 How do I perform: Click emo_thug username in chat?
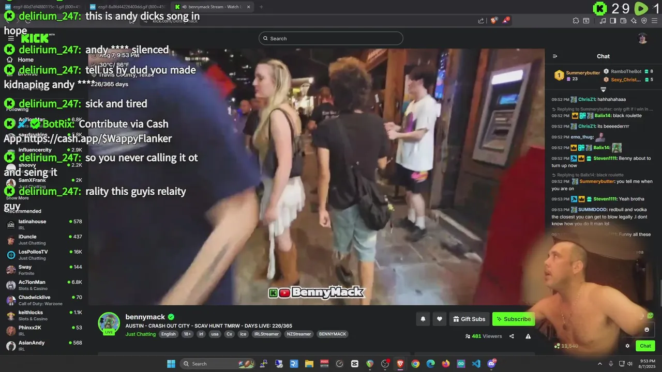click(581, 137)
